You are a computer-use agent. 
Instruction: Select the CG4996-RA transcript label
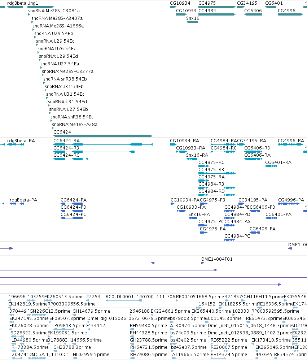(x=291, y=141)
